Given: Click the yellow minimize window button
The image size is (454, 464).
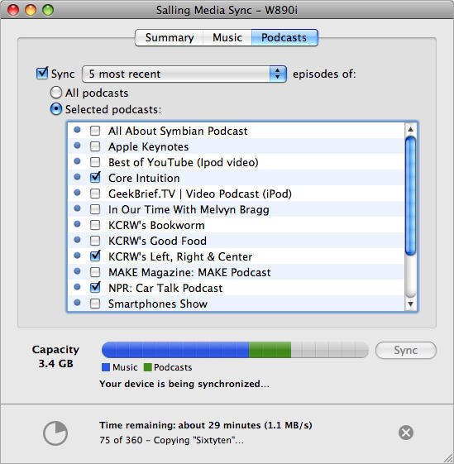Looking at the screenshot, I should pyautogui.click(x=31, y=10).
